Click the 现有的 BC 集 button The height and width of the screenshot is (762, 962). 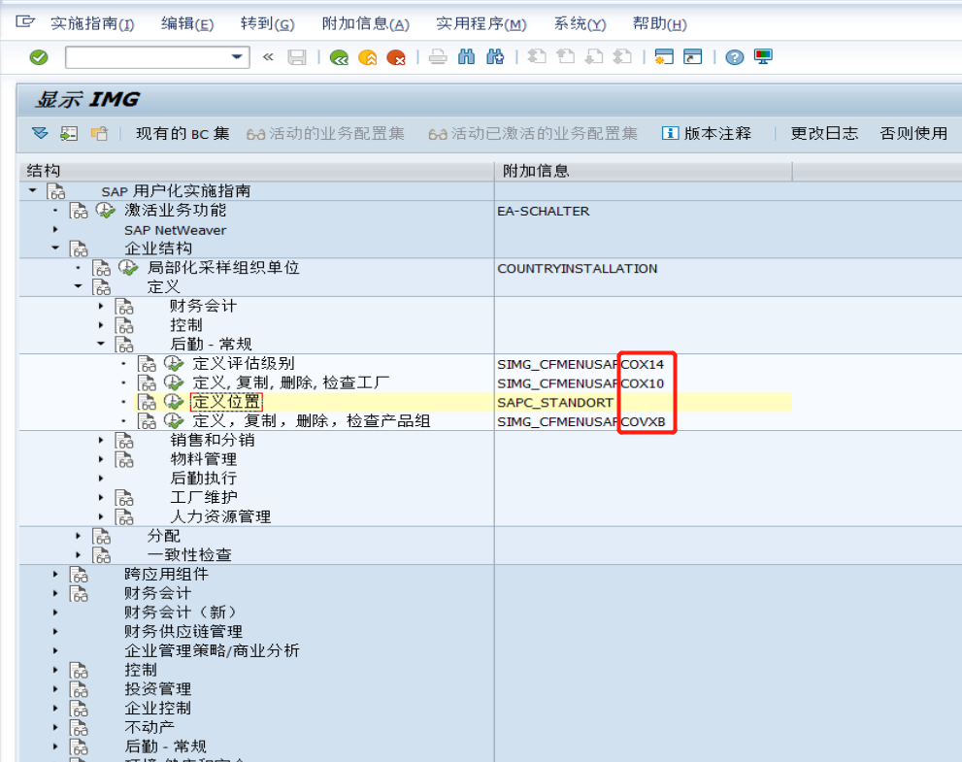pos(182,134)
